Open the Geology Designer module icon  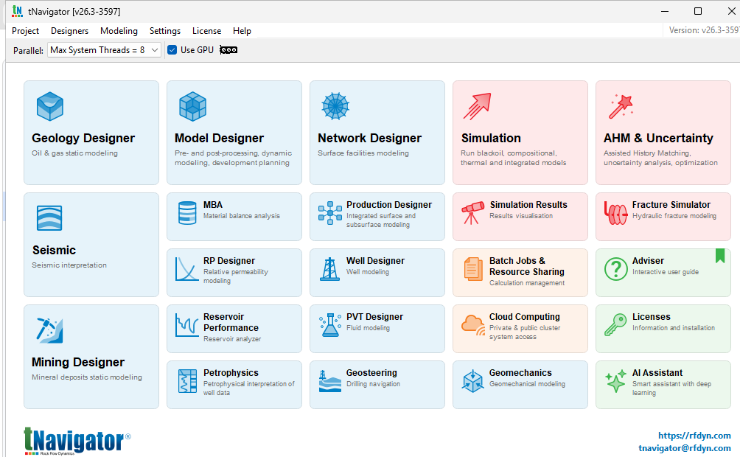pos(50,106)
